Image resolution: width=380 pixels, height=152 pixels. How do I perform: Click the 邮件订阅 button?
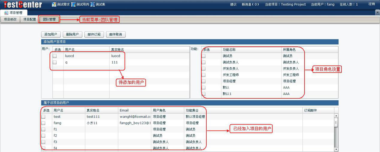coord(94,34)
